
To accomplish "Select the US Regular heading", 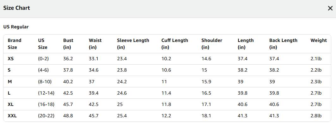I will click(16, 27).
